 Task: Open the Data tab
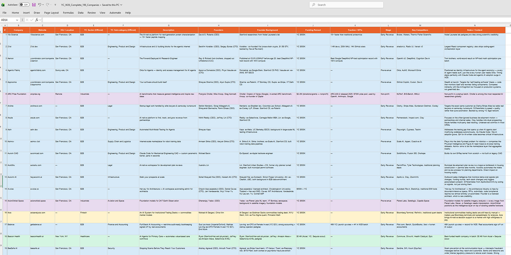[81, 13]
